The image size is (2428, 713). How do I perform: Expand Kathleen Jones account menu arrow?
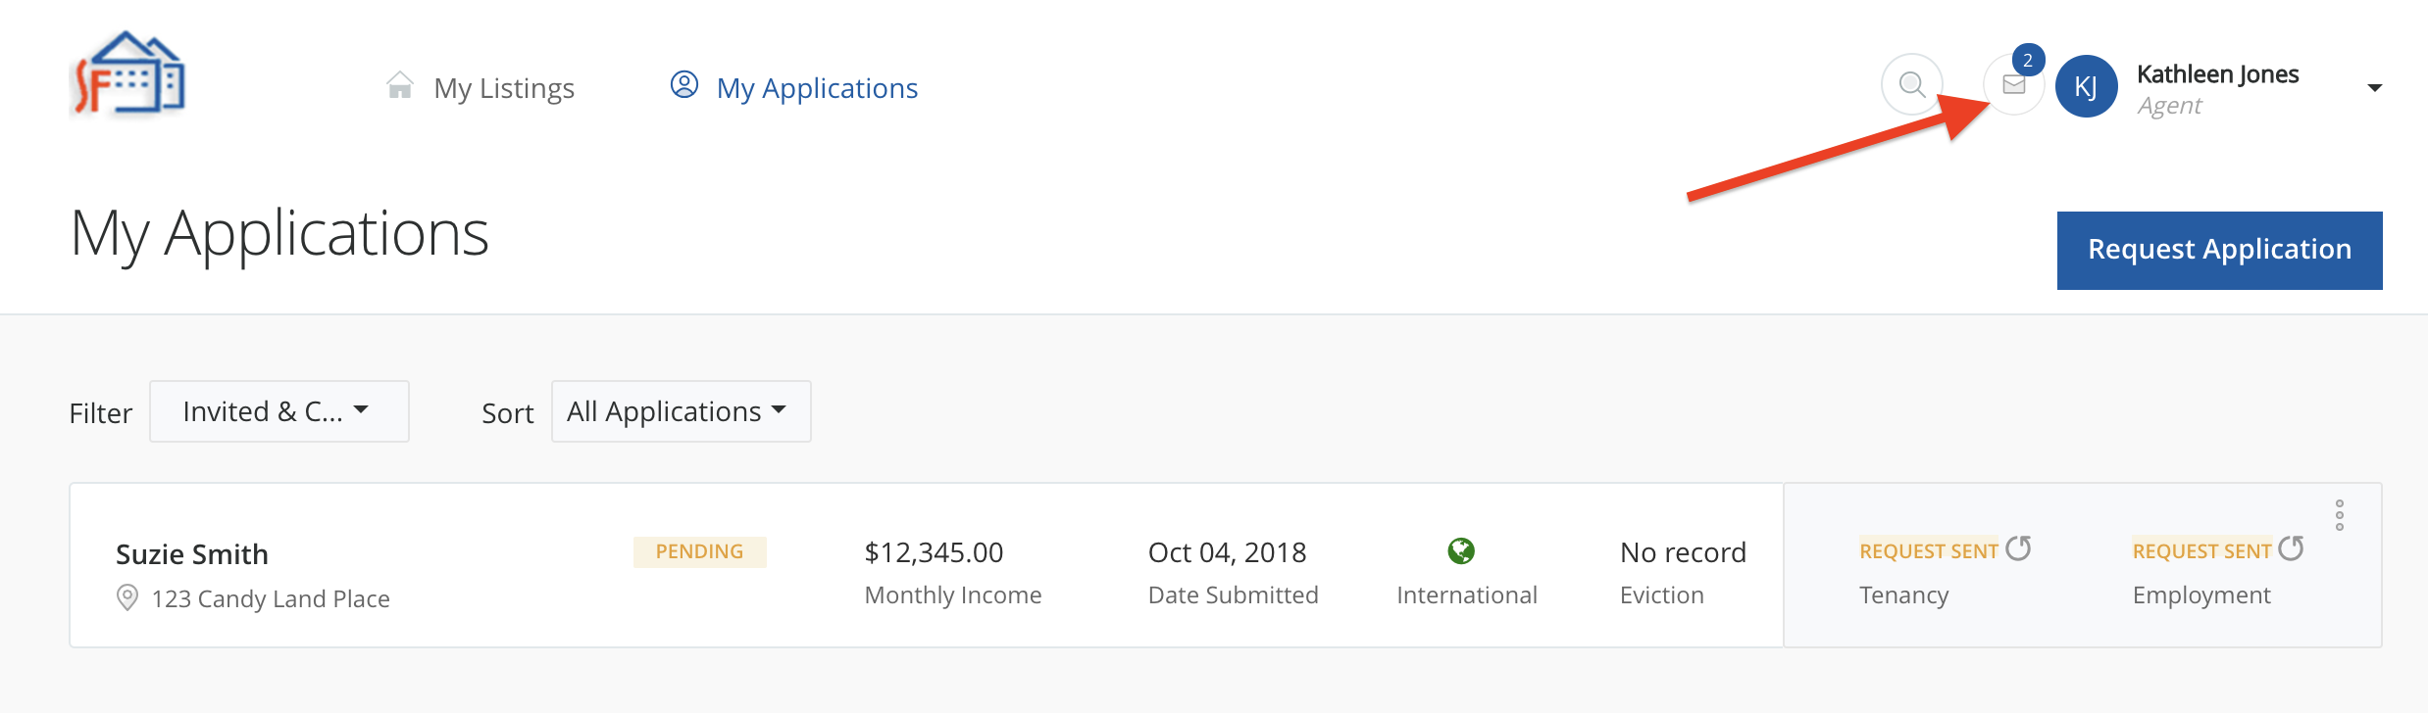point(2374,88)
